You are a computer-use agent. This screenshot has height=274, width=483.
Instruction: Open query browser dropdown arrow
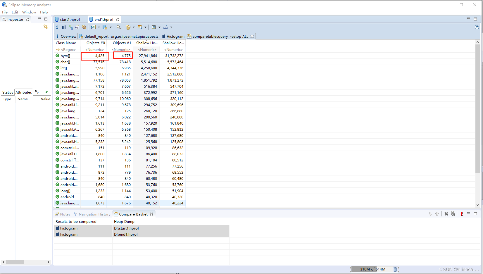(x=111, y=27)
